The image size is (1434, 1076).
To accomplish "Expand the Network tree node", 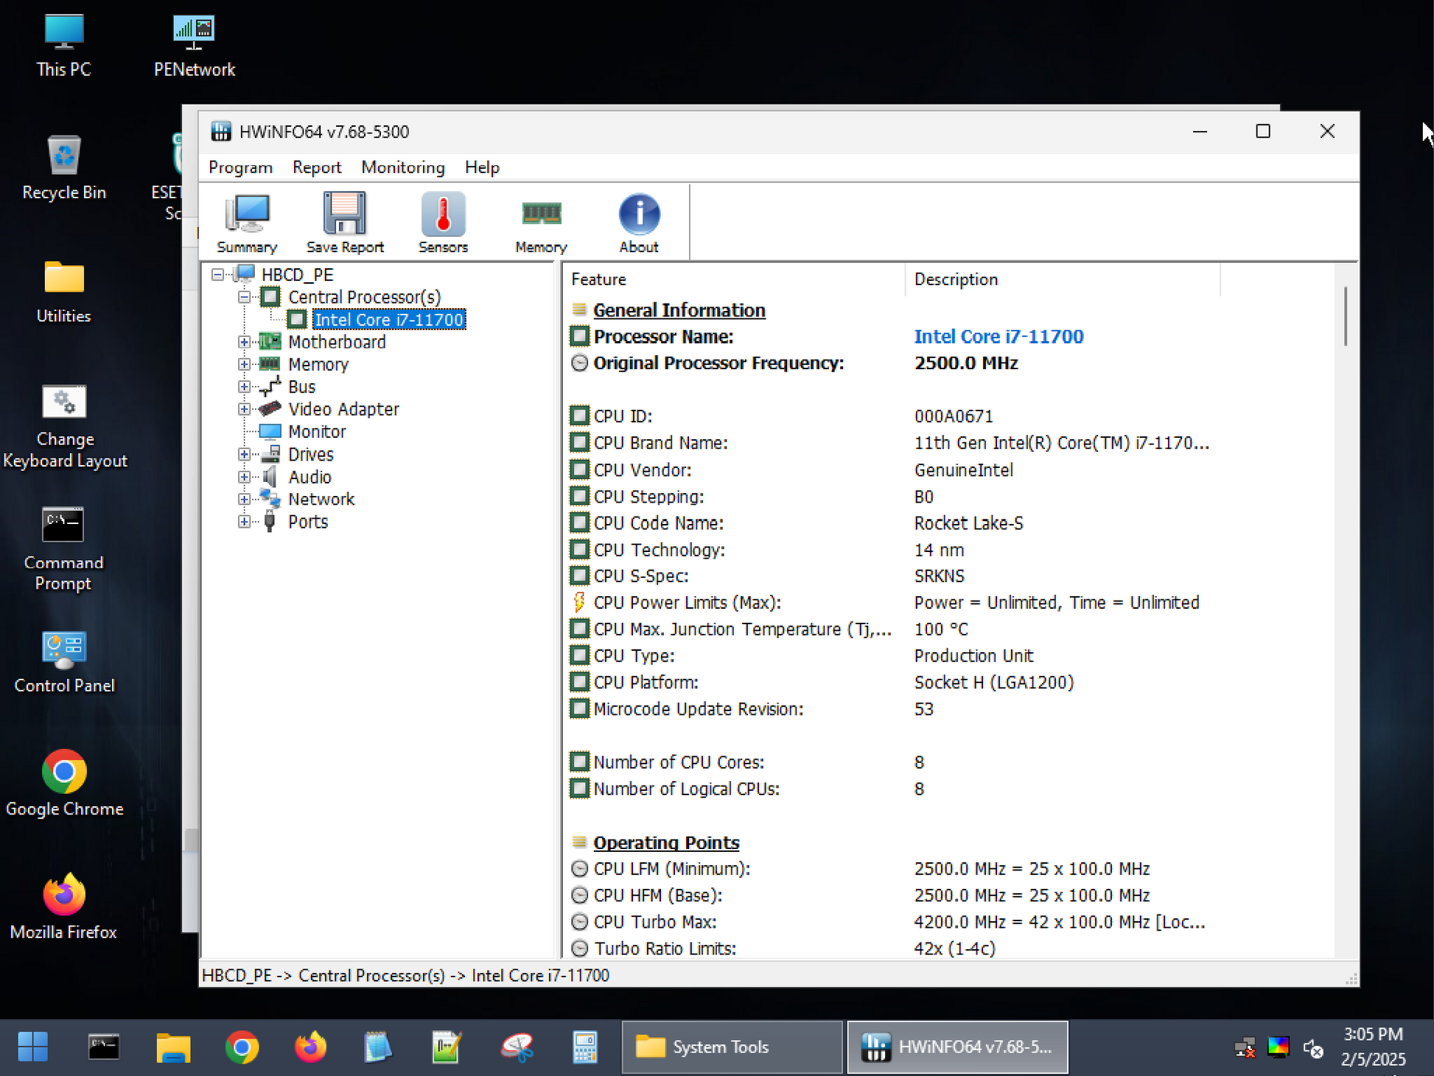I will coord(245,499).
